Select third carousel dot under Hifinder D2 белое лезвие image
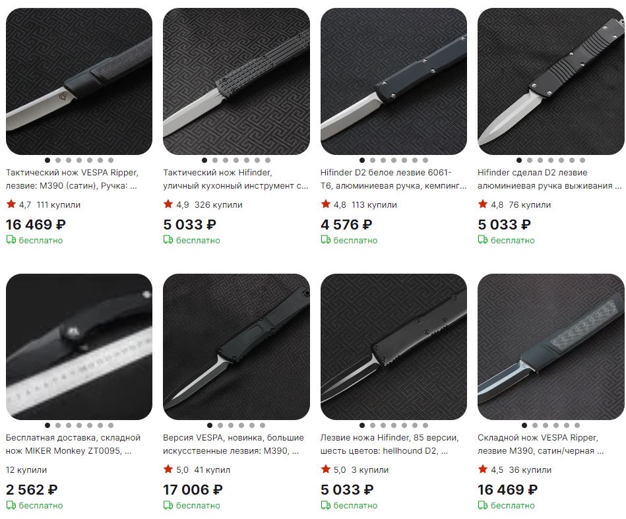Viewport: 626px width, 519px height. [x=383, y=160]
